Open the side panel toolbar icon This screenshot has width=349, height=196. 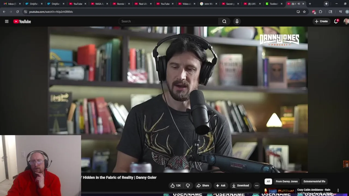point(330,12)
